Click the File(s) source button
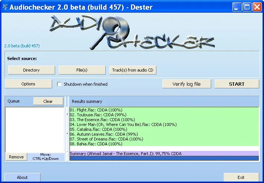 tap(82, 70)
